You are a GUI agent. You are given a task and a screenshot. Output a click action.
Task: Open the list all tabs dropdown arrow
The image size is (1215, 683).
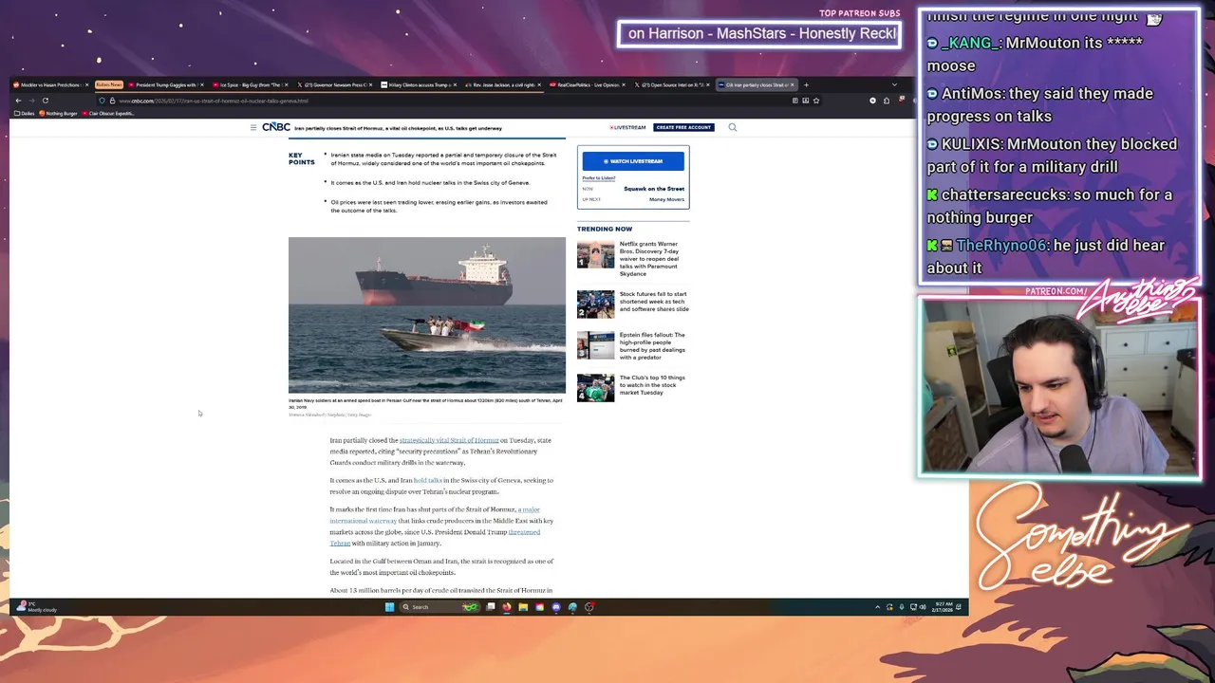tap(893, 84)
